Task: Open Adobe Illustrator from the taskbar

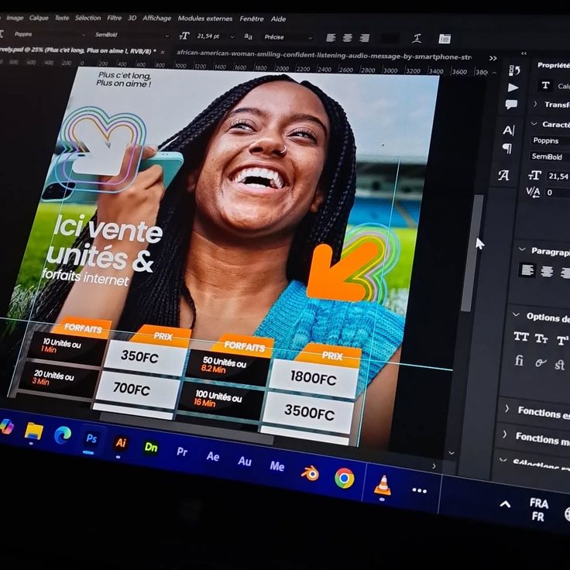Action: point(121,443)
